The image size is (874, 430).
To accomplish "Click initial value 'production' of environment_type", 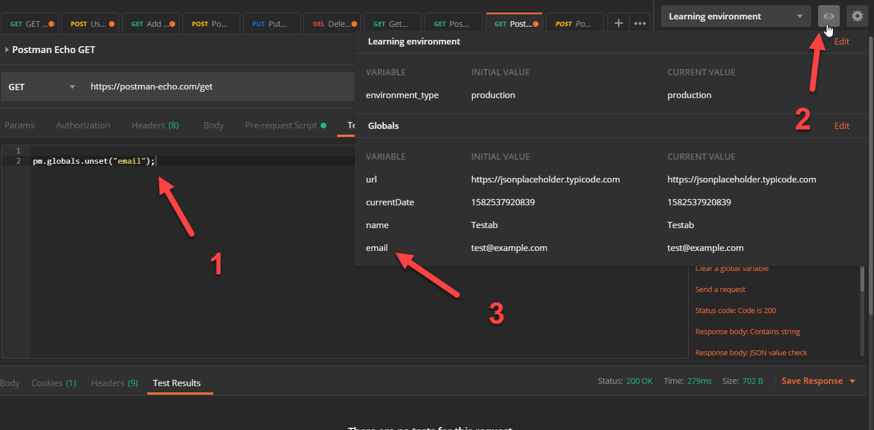I will 493,95.
